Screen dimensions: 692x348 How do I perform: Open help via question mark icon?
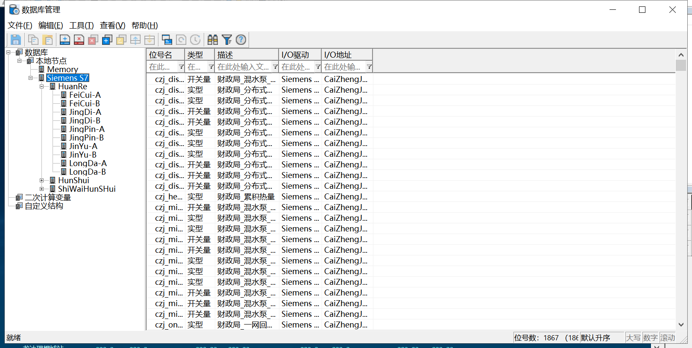(x=241, y=40)
